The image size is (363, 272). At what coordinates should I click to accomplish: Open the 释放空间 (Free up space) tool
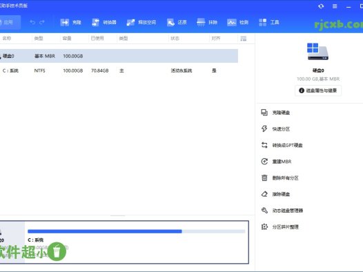141,22
